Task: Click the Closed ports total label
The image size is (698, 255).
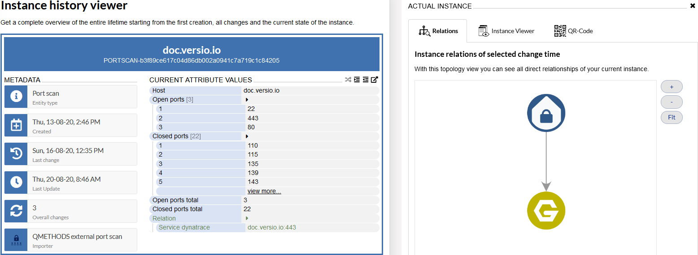Action: tap(177, 209)
